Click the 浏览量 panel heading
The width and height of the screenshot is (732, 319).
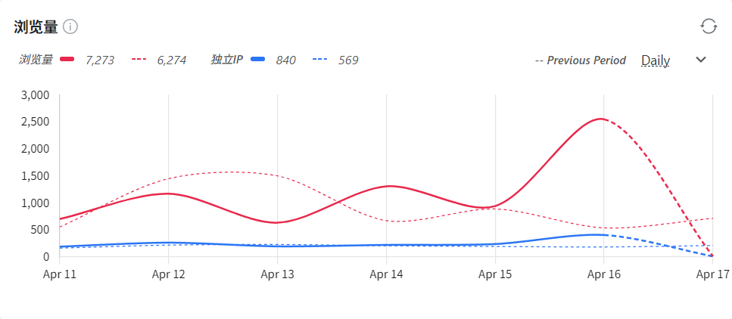(x=36, y=26)
